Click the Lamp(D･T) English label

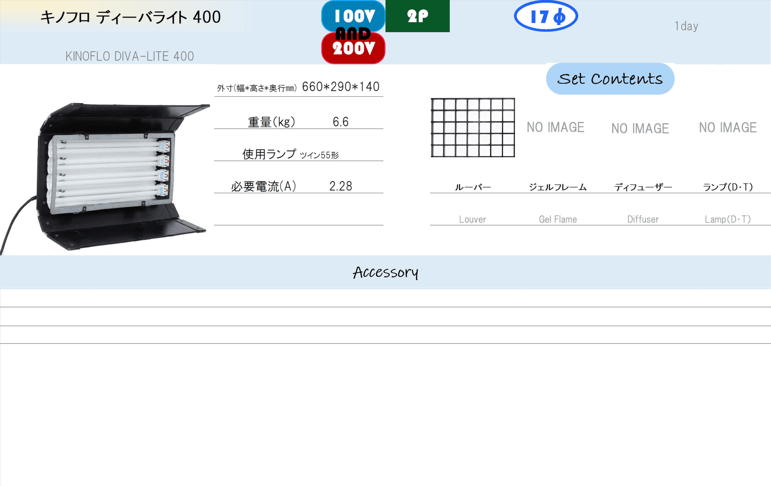728,219
